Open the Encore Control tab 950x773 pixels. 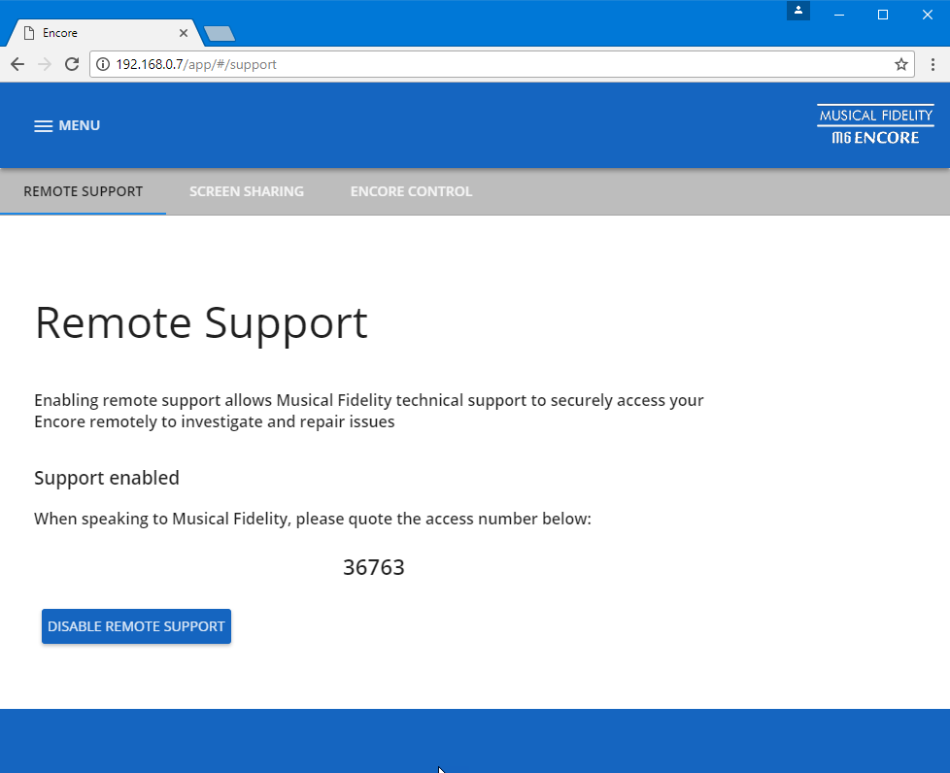click(412, 191)
